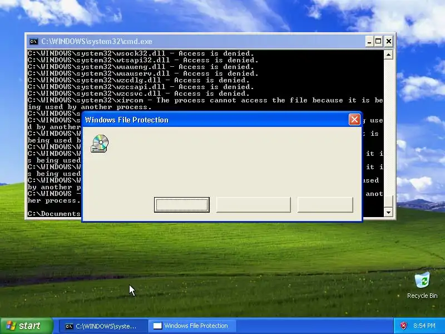Click the widest blank button in dialog
445x334 pixels.
[254, 204]
